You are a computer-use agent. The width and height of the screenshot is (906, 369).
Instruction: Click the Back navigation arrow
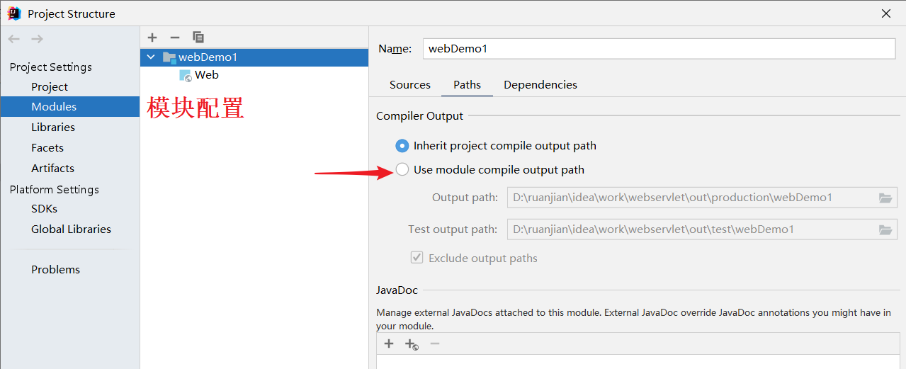tap(14, 39)
